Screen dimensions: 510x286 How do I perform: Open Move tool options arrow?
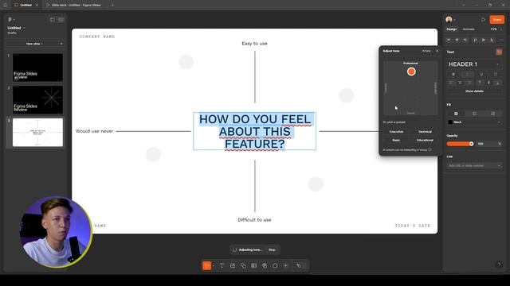pos(214,266)
